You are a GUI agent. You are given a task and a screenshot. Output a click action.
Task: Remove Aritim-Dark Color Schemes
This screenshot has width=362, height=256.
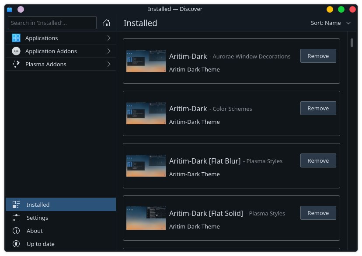click(318, 108)
